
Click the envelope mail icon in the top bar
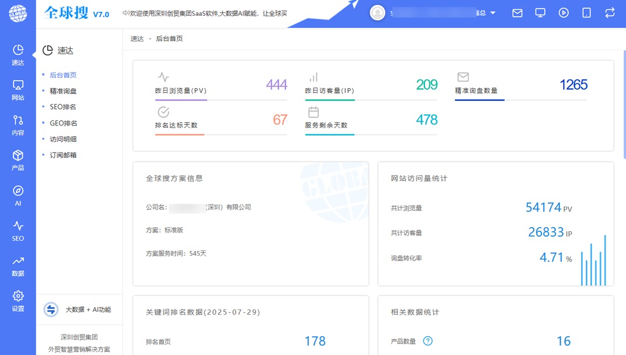pyautogui.click(x=517, y=13)
